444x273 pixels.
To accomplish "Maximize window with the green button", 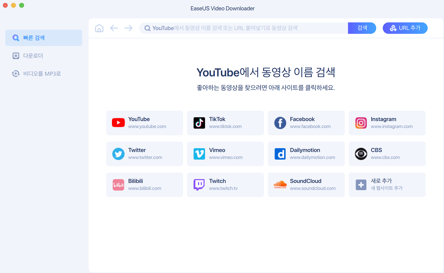I will pyautogui.click(x=21, y=5).
